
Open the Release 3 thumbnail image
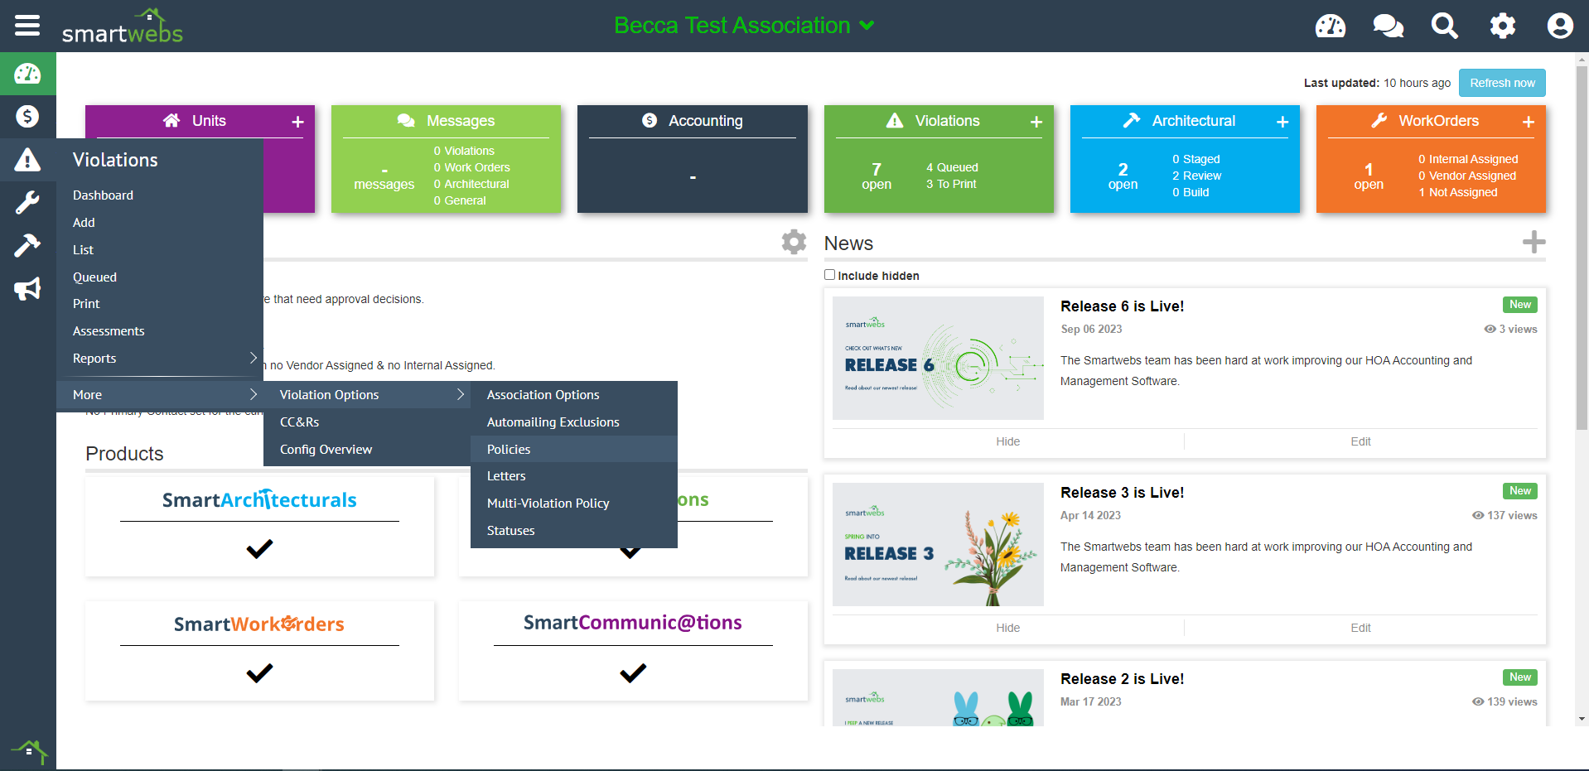[x=938, y=544]
